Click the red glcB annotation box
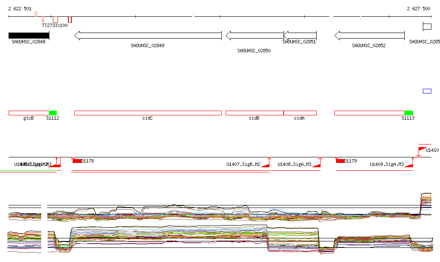This screenshot has width=440, height=262. [29, 113]
